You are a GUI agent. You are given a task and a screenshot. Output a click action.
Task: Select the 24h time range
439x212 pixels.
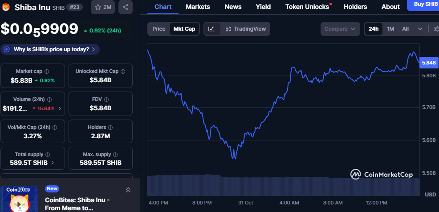click(373, 29)
